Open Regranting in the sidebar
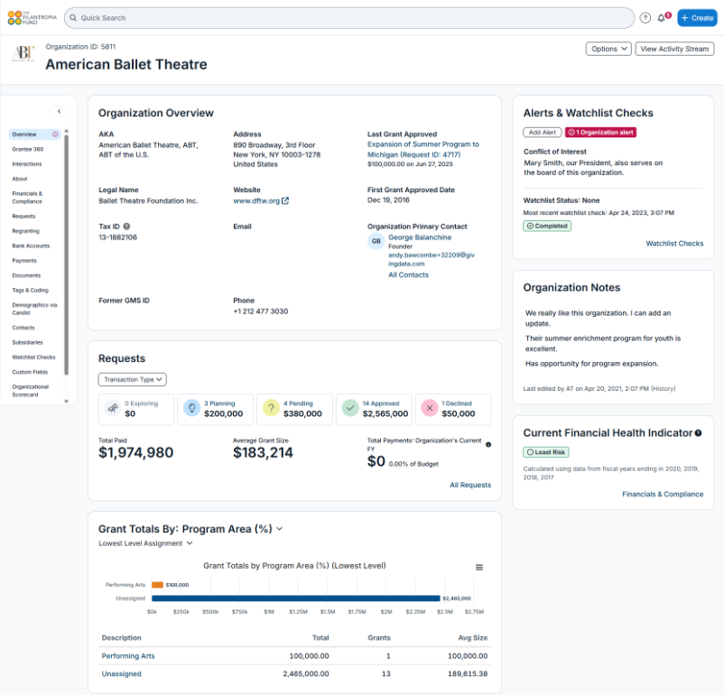This screenshot has width=724, height=695. click(25, 231)
